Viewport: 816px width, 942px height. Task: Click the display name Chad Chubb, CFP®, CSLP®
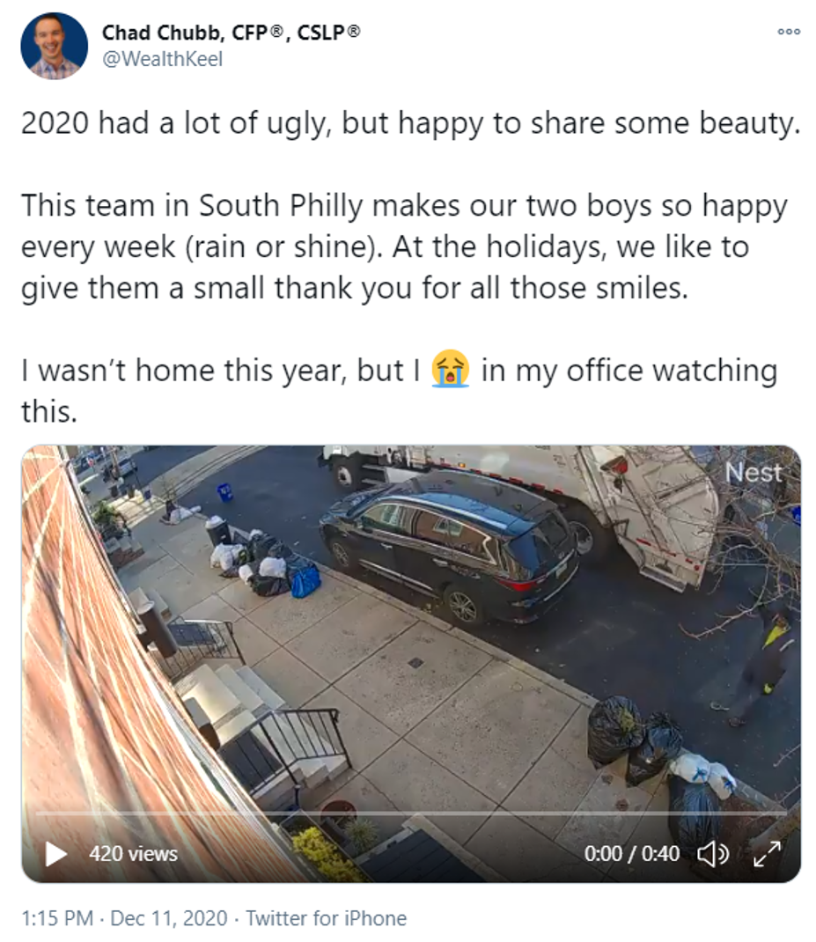coord(232,33)
